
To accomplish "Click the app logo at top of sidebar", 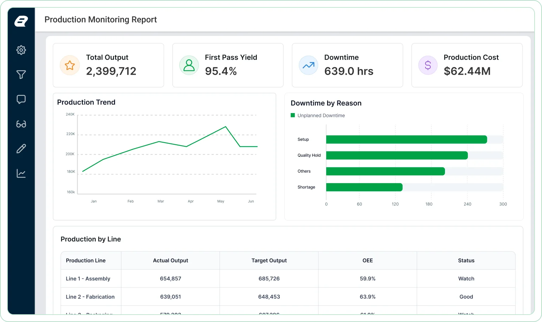I will (x=21, y=21).
